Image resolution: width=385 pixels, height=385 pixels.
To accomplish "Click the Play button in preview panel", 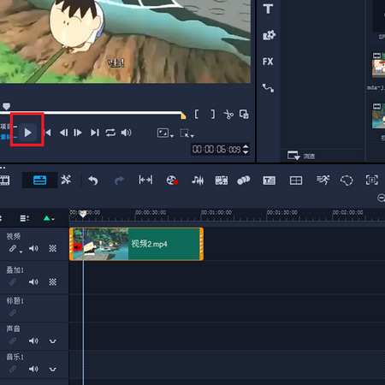I will (x=27, y=133).
